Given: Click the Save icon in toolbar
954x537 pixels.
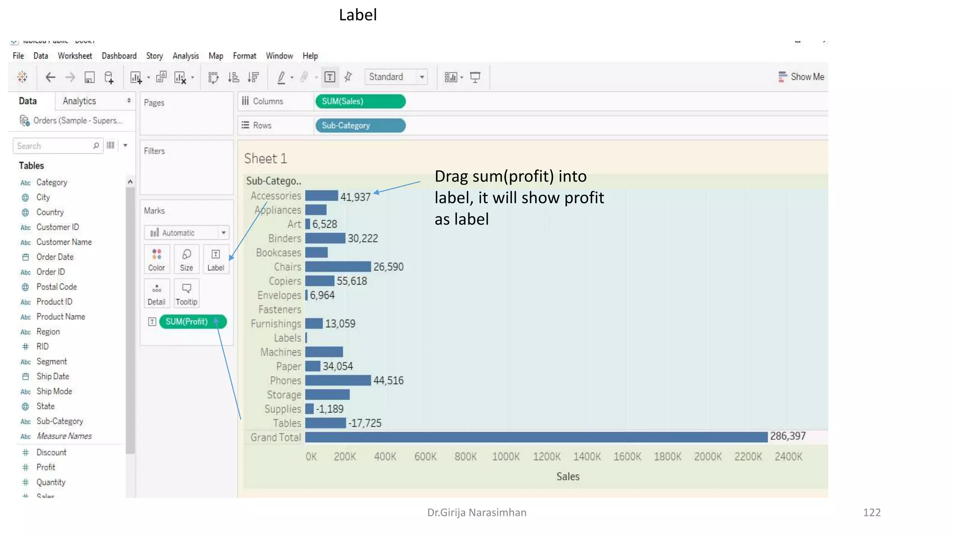Looking at the screenshot, I should pyautogui.click(x=89, y=77).
